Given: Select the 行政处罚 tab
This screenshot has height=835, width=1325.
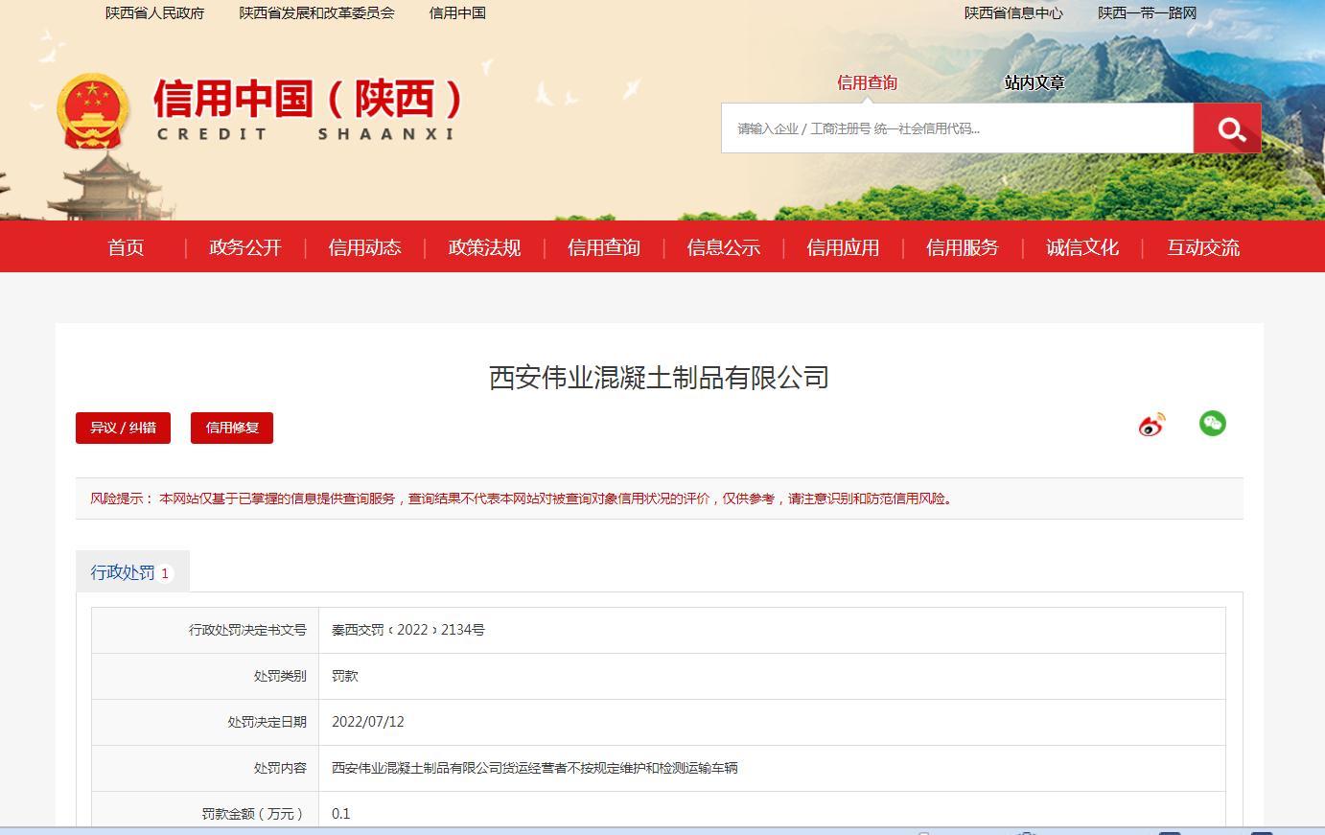Looking at the screenshot, I should point(131,572).
